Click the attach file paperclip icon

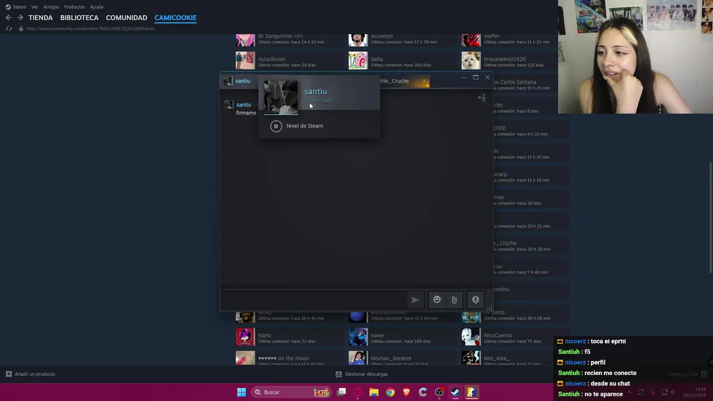click(x=454, y=300)
